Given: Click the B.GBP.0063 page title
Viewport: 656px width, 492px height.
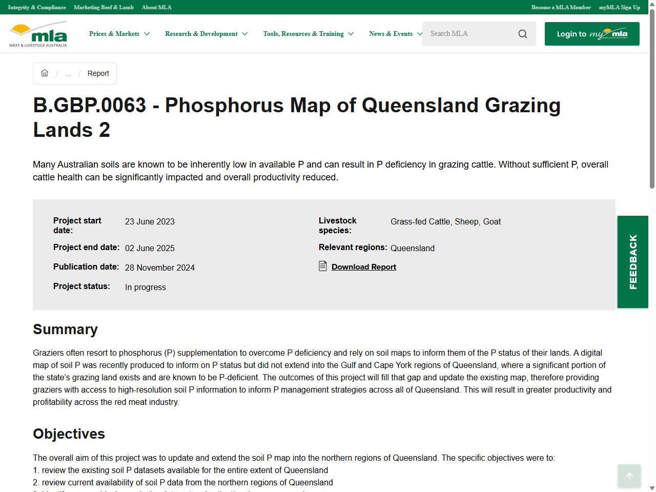Looking at the screenshot, I should point(297,117).
